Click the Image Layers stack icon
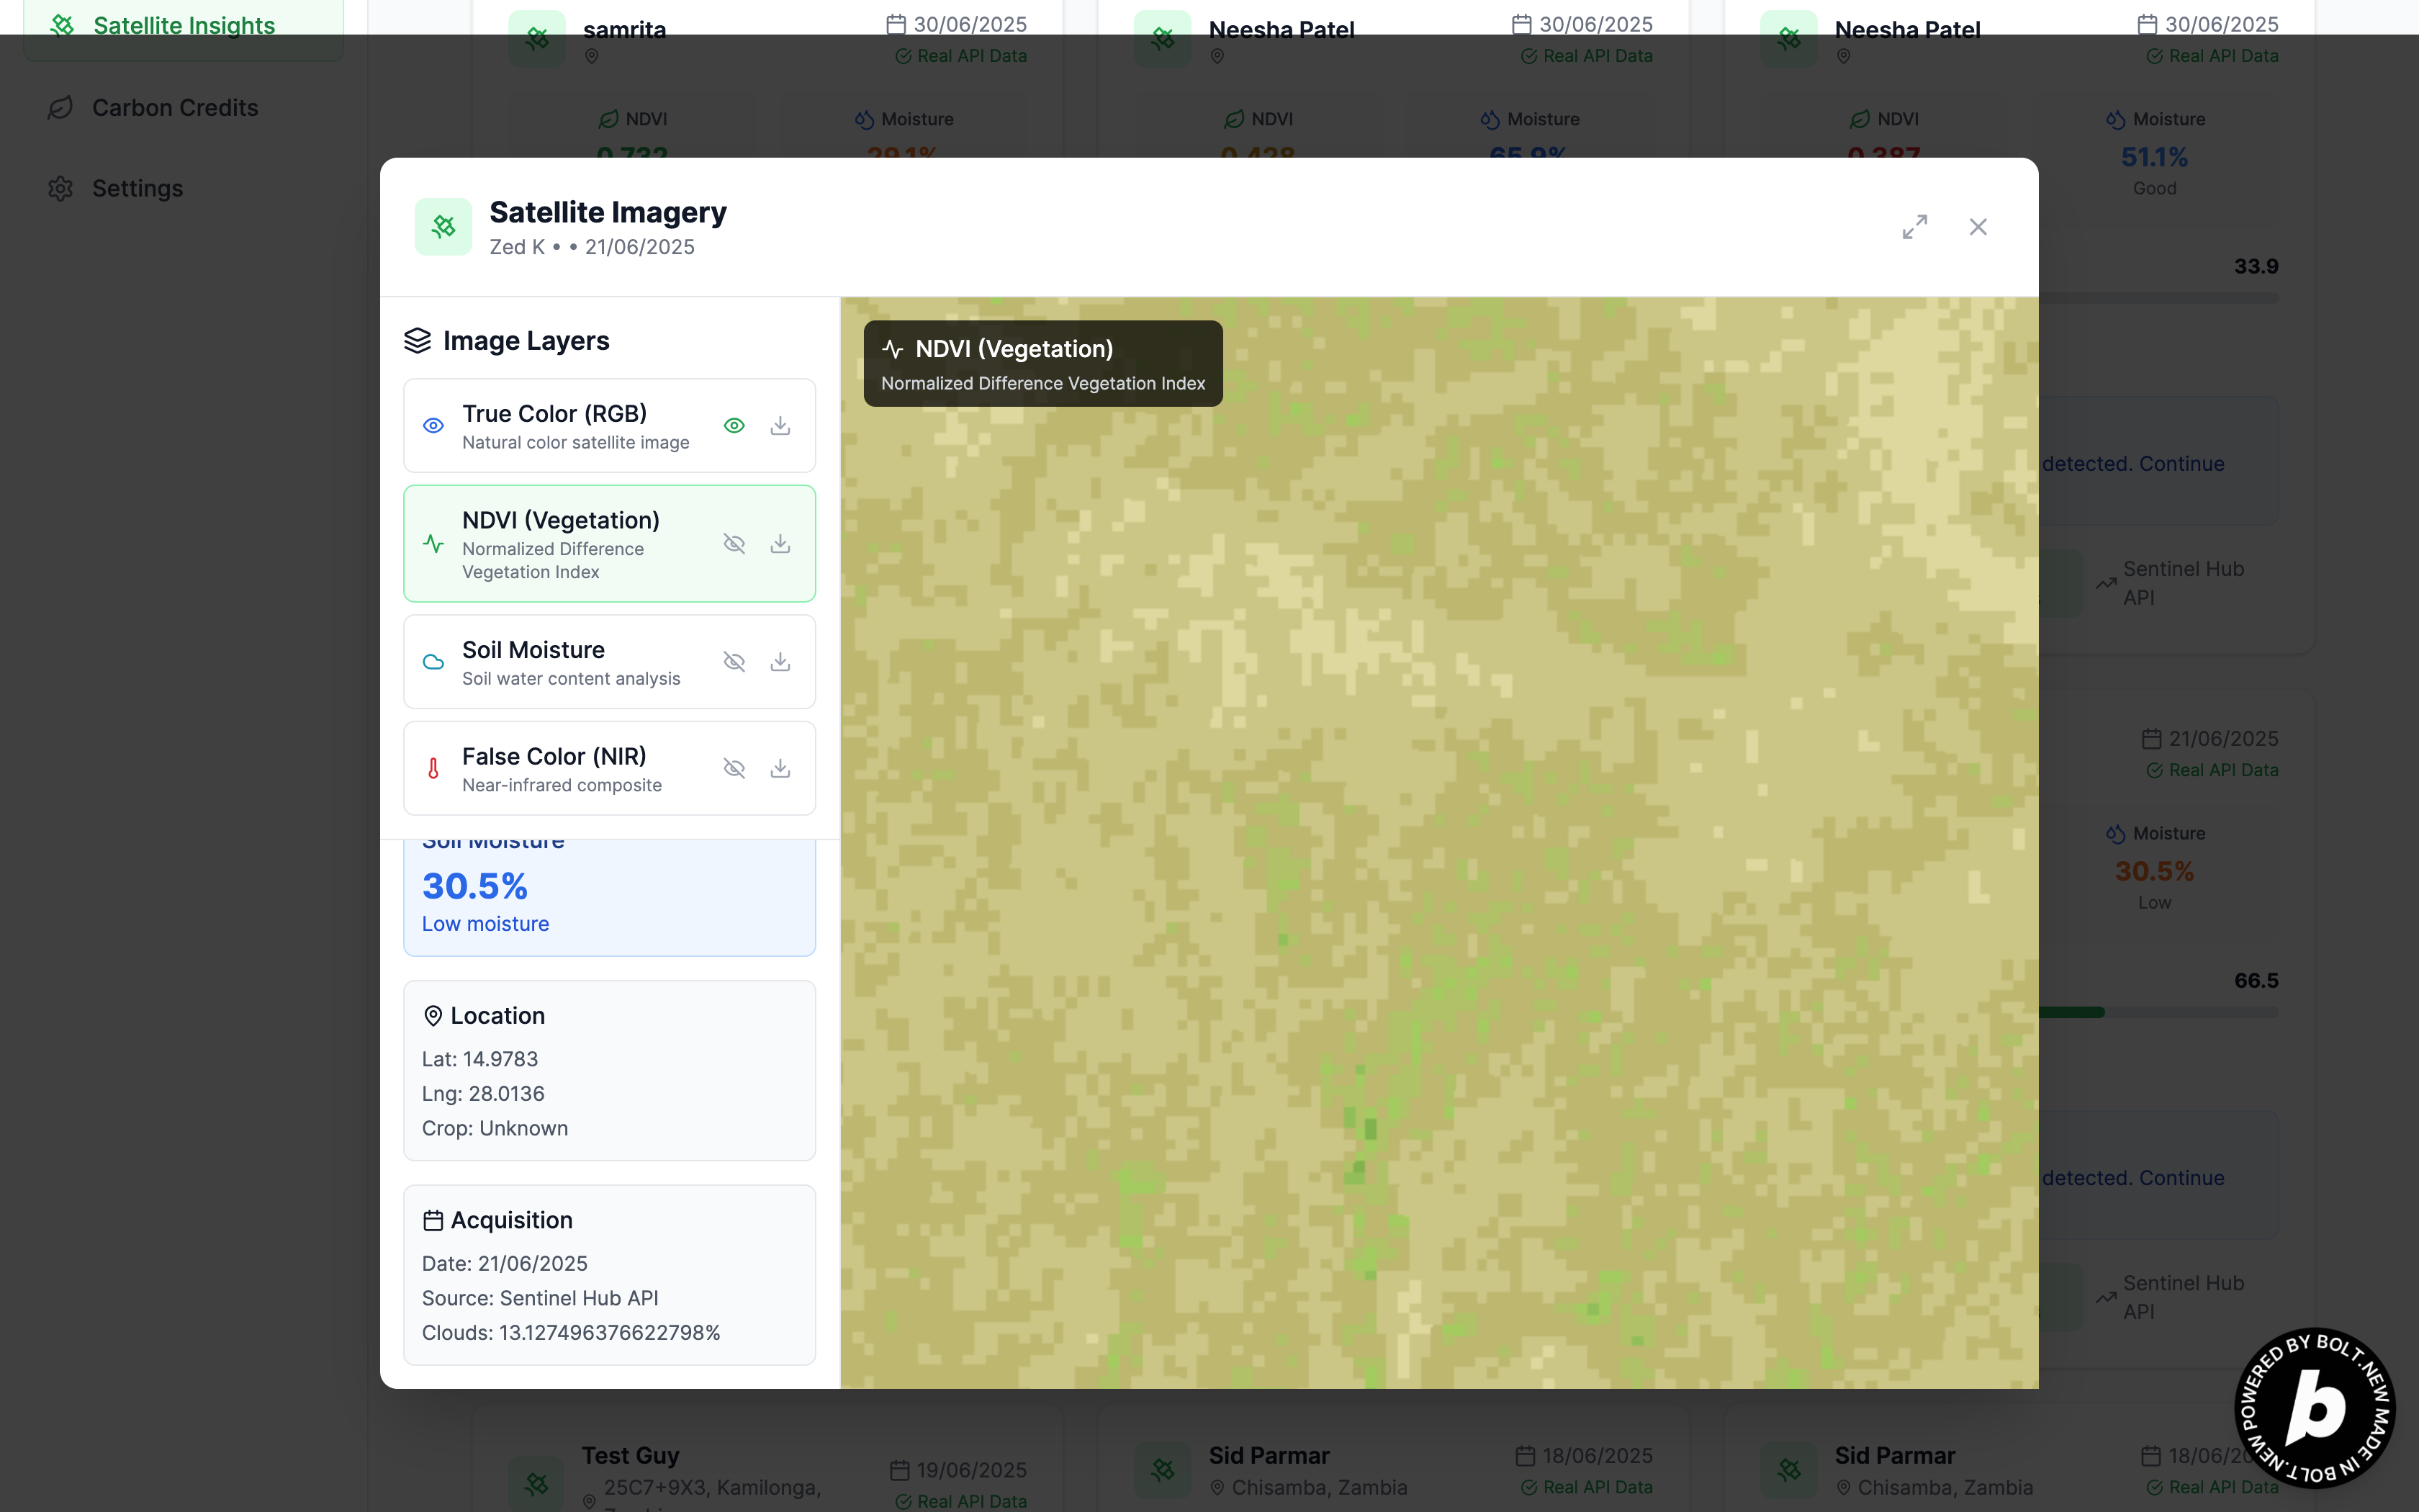The image size is (2419, 1512). 417,341
